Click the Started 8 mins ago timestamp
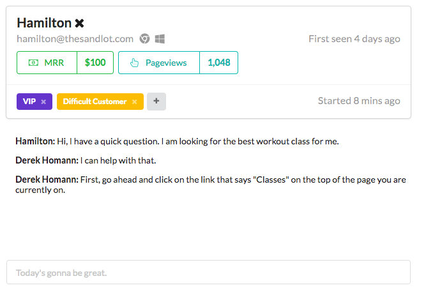The image size is (426, 290). point(359,101)
